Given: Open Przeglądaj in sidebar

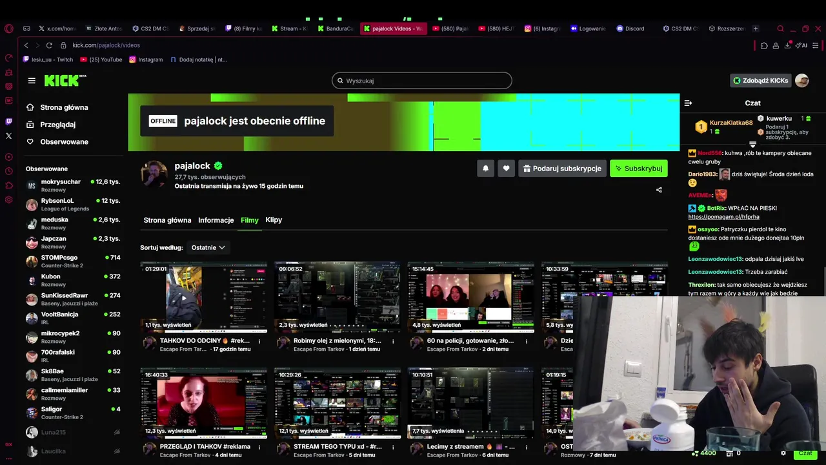Looking at the screenshot, I should [51, 125].
